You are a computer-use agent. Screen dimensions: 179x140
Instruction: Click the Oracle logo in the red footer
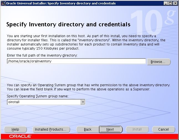coord(20,136)
